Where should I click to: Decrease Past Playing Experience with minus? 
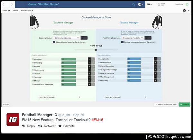tap(146, 38)
